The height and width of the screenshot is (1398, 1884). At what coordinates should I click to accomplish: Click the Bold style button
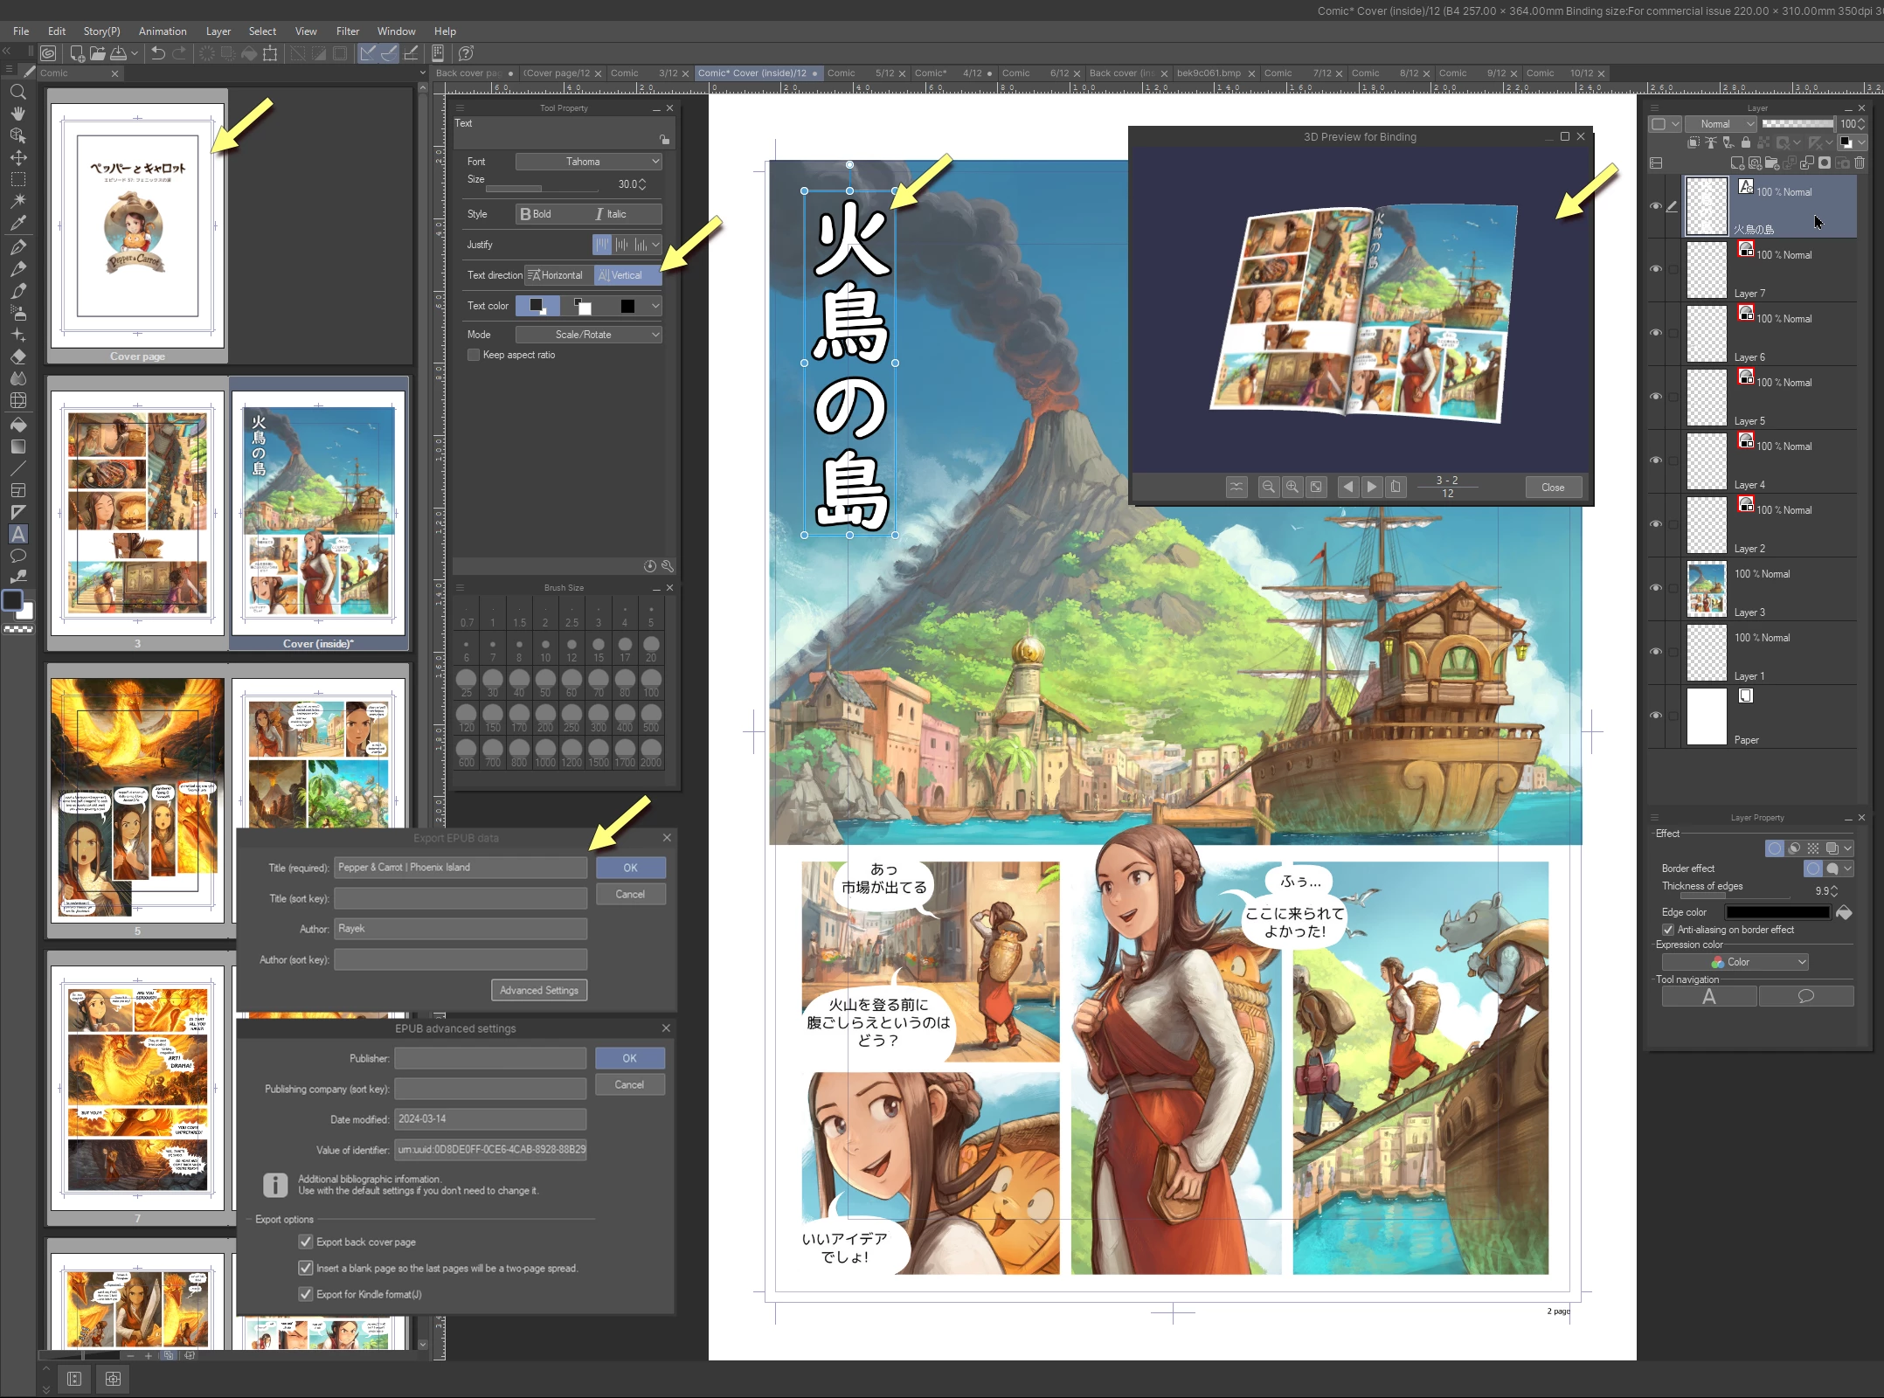point(537,214)
